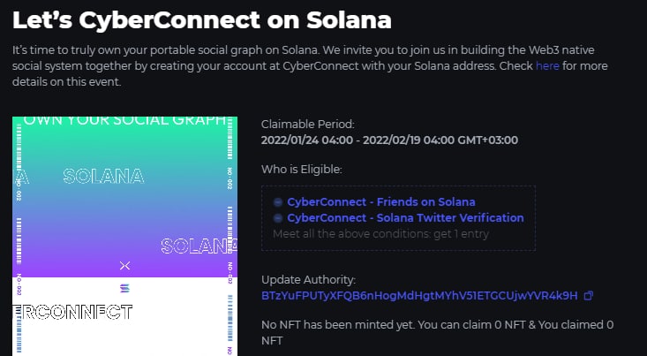
Task: Click the 'Claimable Period:' label
Action: click(308, 124)
